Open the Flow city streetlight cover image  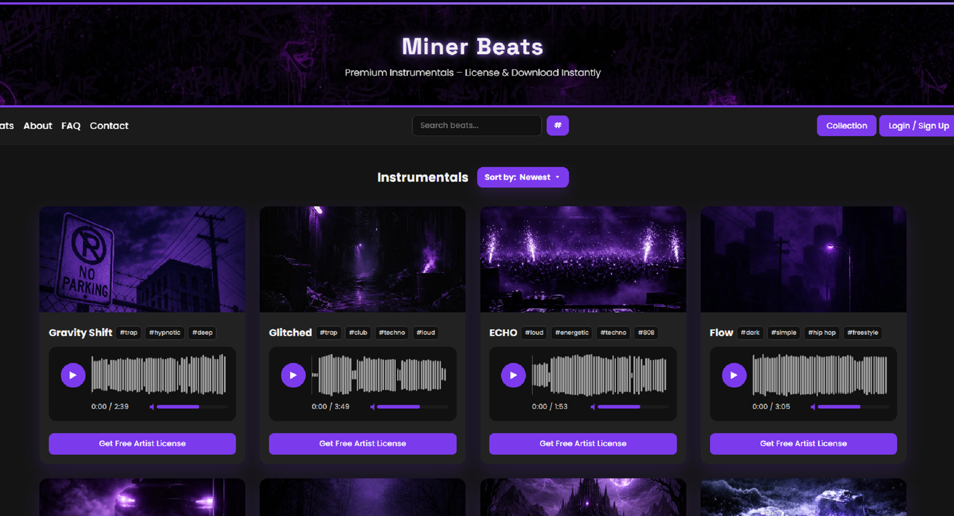pos(803,259)
